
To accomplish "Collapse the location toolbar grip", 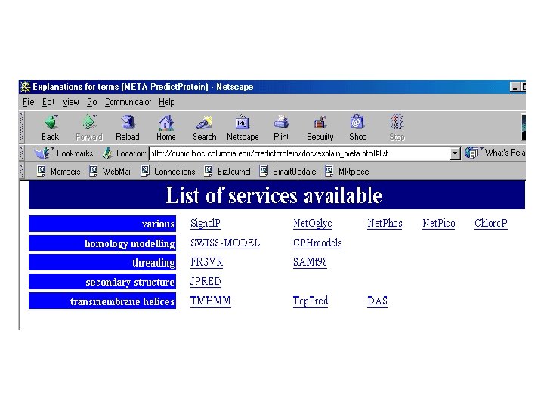I will tap(21, 153).
